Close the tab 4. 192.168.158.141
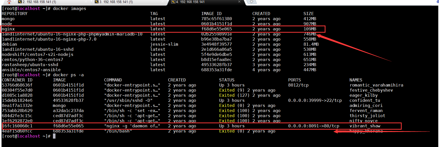Image resolution: width=439 pixels, height=147 pixels. [x=239, y=2]
